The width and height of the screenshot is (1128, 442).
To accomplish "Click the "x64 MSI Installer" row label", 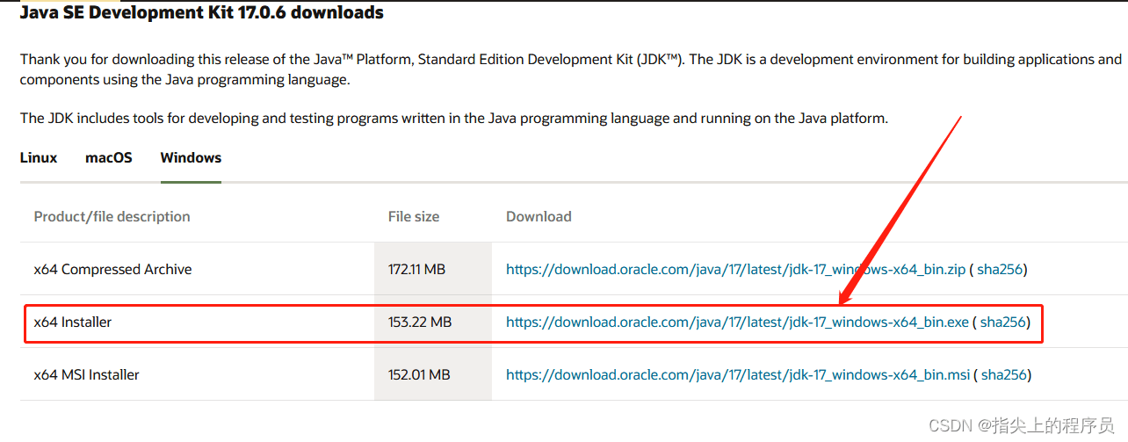I will pyautogui.click(x=86, y=375).
